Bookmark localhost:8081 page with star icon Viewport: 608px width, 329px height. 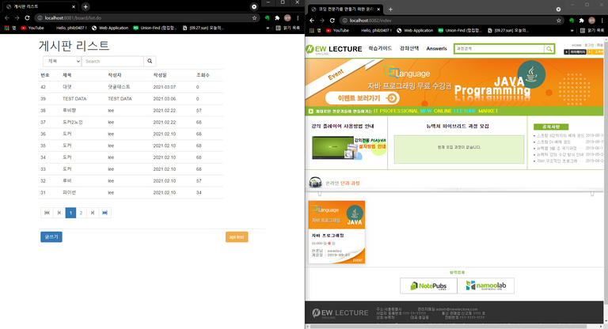tap(254, 18)
